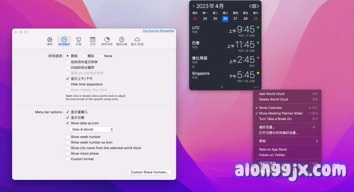Open the 外观 (Appearance) mask icon tab
354x192 pixels.
tap(78, 41)
